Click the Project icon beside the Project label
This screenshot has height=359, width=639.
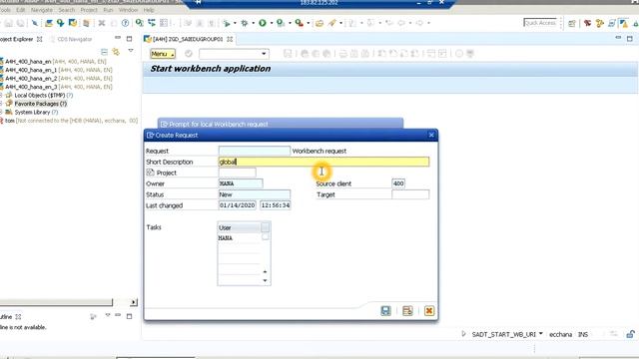pos(150,173)
